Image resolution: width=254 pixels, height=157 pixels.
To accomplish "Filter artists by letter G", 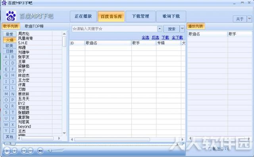I will pyautogui.click(x=6, y=75).
